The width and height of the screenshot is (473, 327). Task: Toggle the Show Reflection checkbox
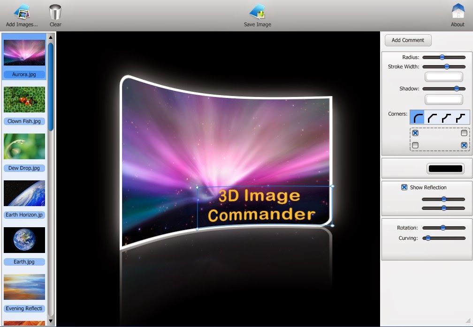[x=404, y=187]
